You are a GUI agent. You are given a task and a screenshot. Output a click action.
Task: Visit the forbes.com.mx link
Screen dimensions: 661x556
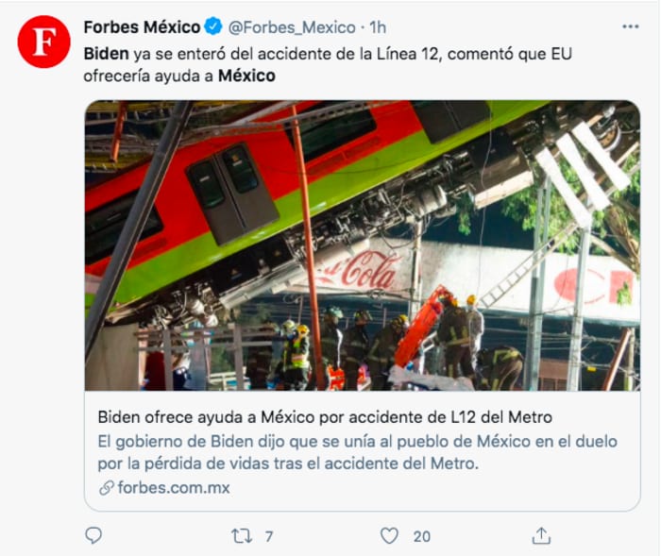[174, 488]
